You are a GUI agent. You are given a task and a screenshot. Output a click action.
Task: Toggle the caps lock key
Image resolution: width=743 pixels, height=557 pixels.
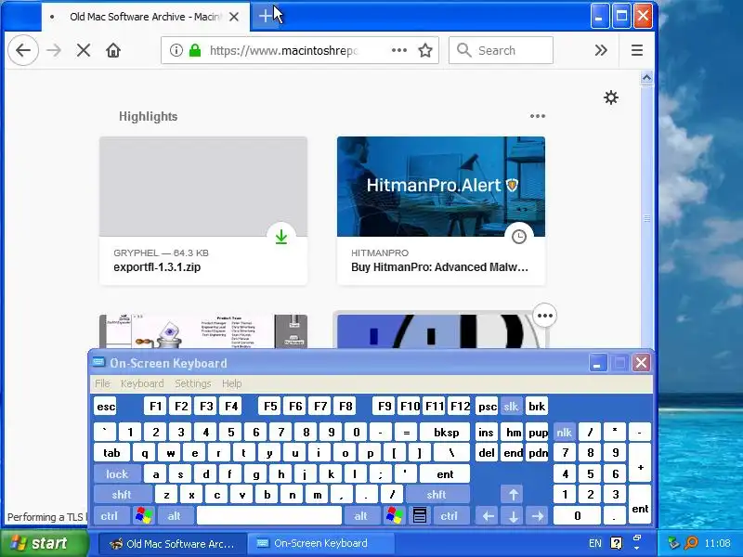point(117,474)
